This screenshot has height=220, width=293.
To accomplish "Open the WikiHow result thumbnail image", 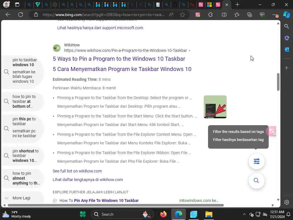I will (215, 107).
